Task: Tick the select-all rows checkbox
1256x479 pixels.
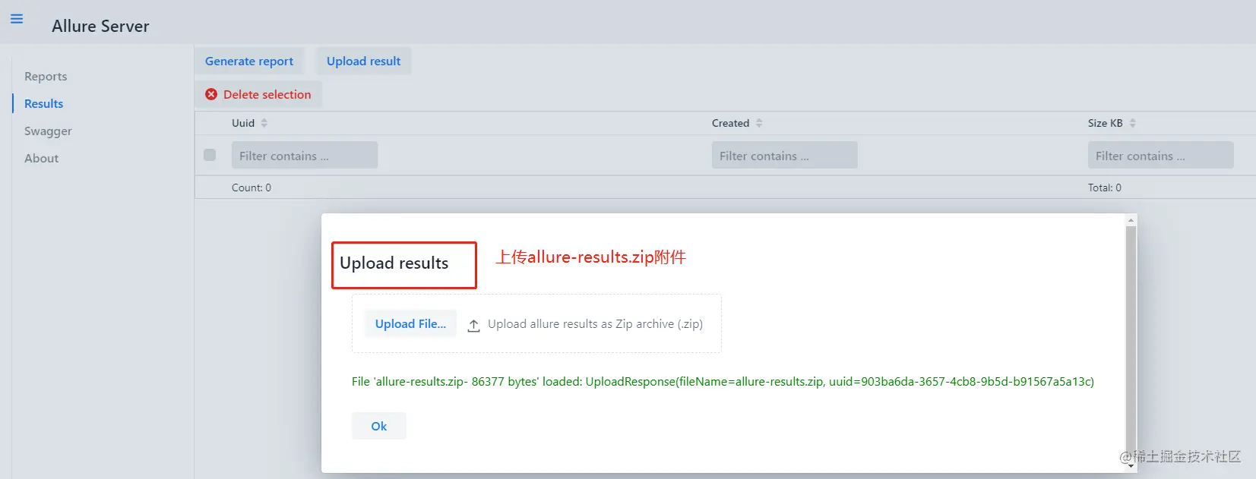Action: pos(210,155)
